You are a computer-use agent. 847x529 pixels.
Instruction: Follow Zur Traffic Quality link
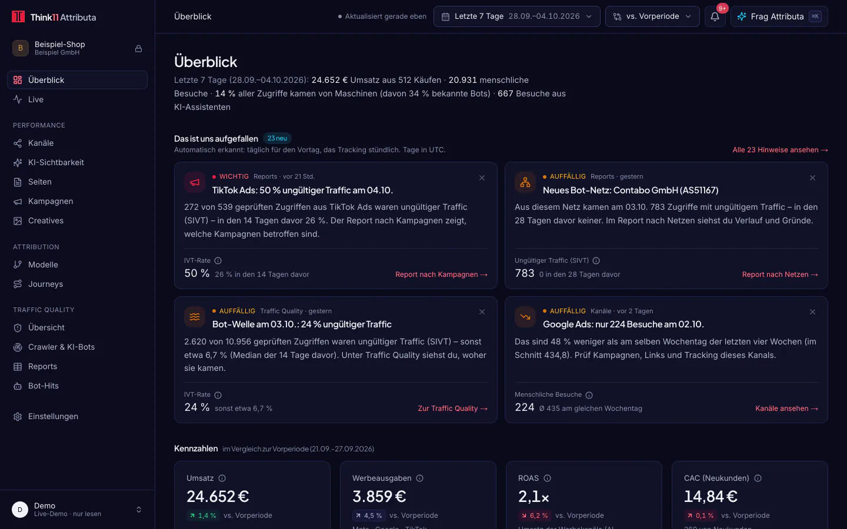click(x=452, y=409)
